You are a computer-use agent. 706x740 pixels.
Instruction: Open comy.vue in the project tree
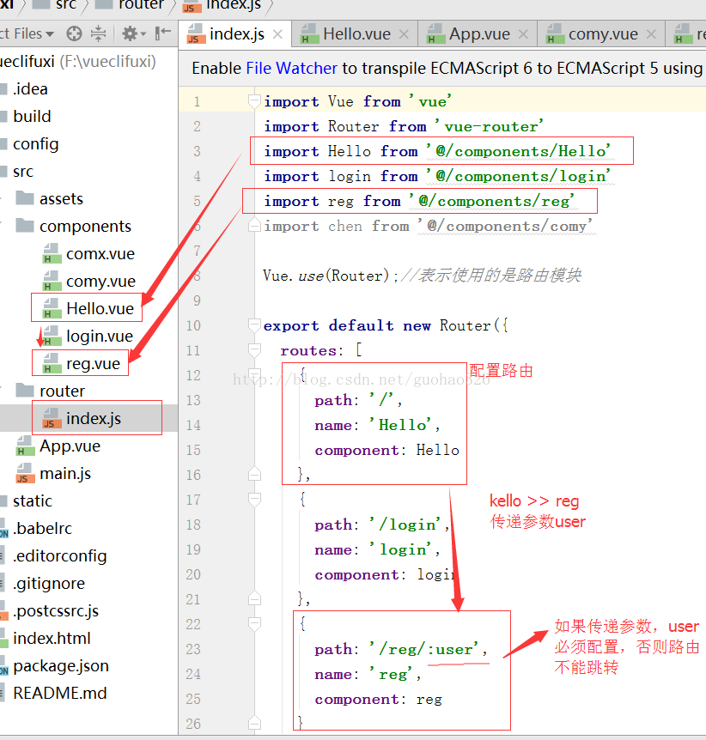[x=100, y=281]
